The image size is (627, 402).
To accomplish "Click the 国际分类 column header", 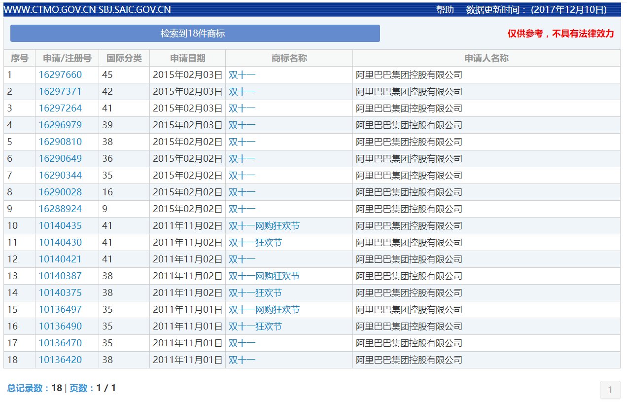I will point(124,58).
